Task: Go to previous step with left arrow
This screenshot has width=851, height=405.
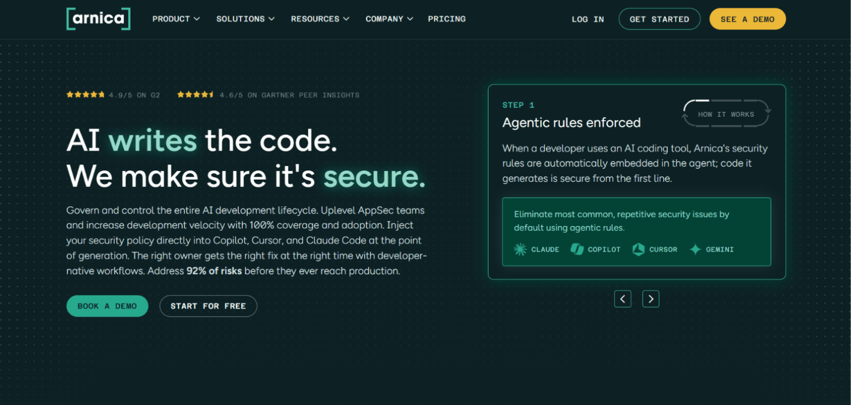Action: tap(622, 299)
